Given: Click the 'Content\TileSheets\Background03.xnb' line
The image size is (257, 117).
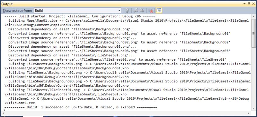Looking at the screenshot, I should [x=66, y=85].
